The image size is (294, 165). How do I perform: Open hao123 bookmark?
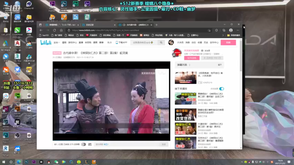pyautogui.click(x=44, y=35)
